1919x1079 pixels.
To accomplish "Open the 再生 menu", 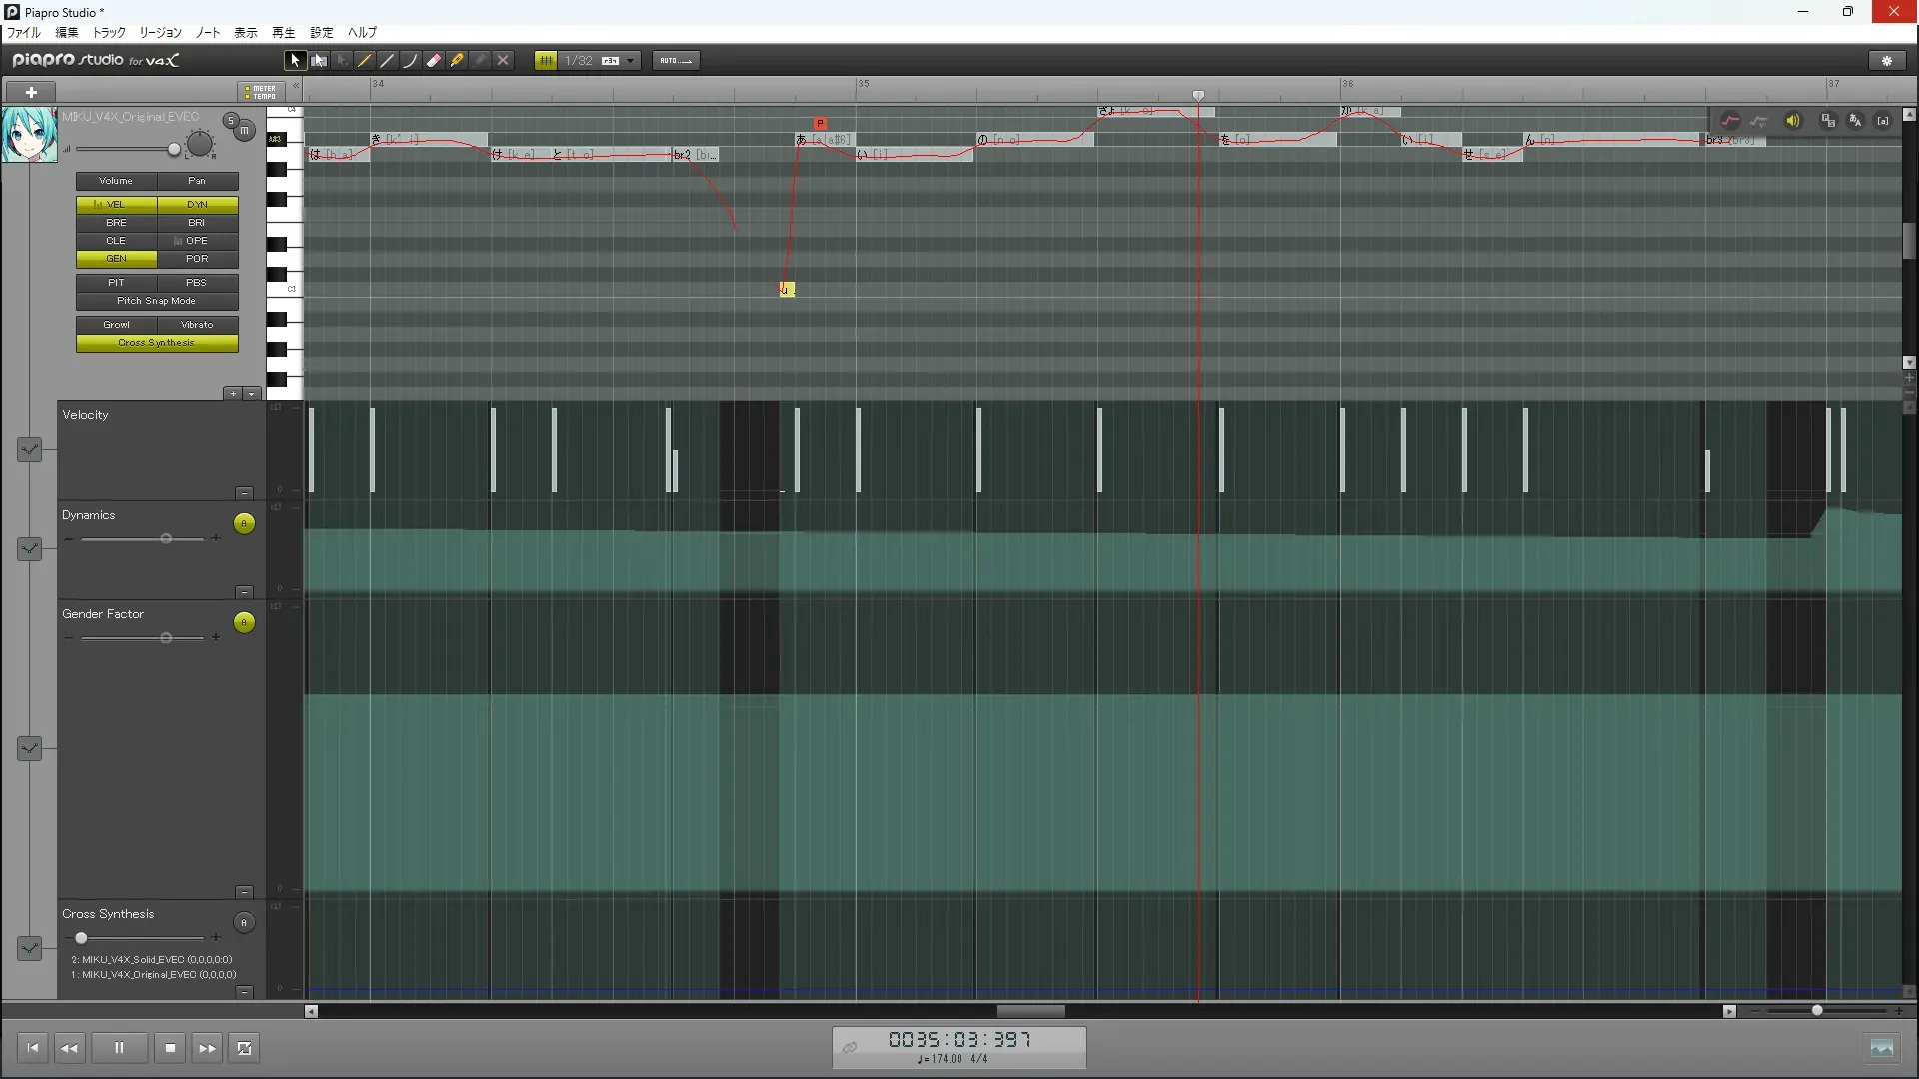I will click(x=283, y=33).
